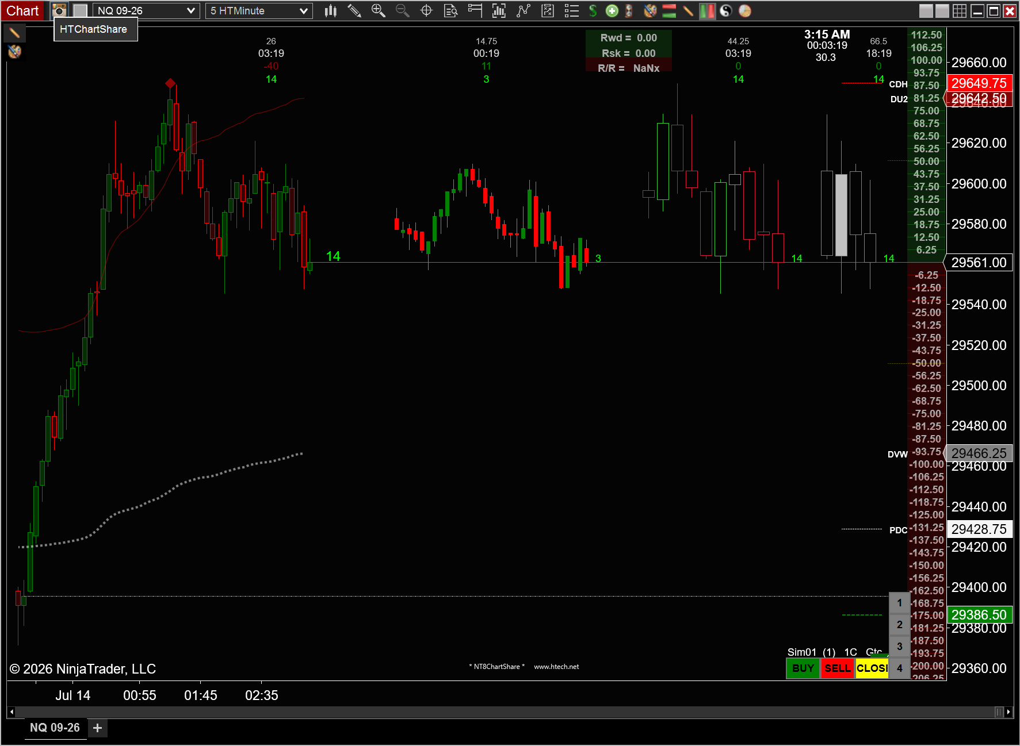Click the red and green bars icon
Screen dimensions: 1020x746
(669, 10)
